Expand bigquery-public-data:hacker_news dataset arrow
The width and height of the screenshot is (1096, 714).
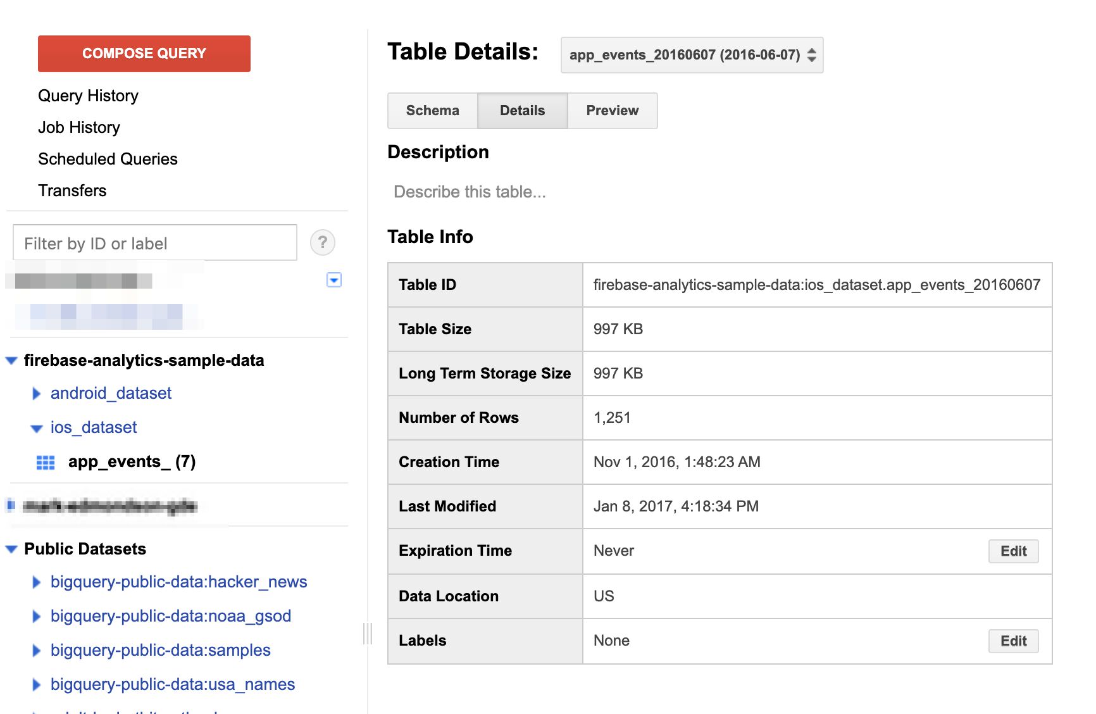point(37,582)
